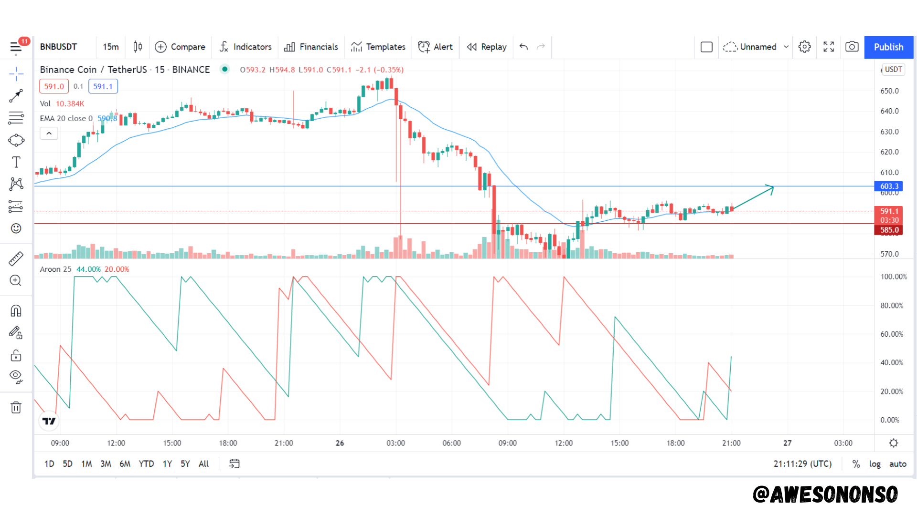Select the 3M date range
The width and height of the screenshot is (917, 515).
pos(106,464)
